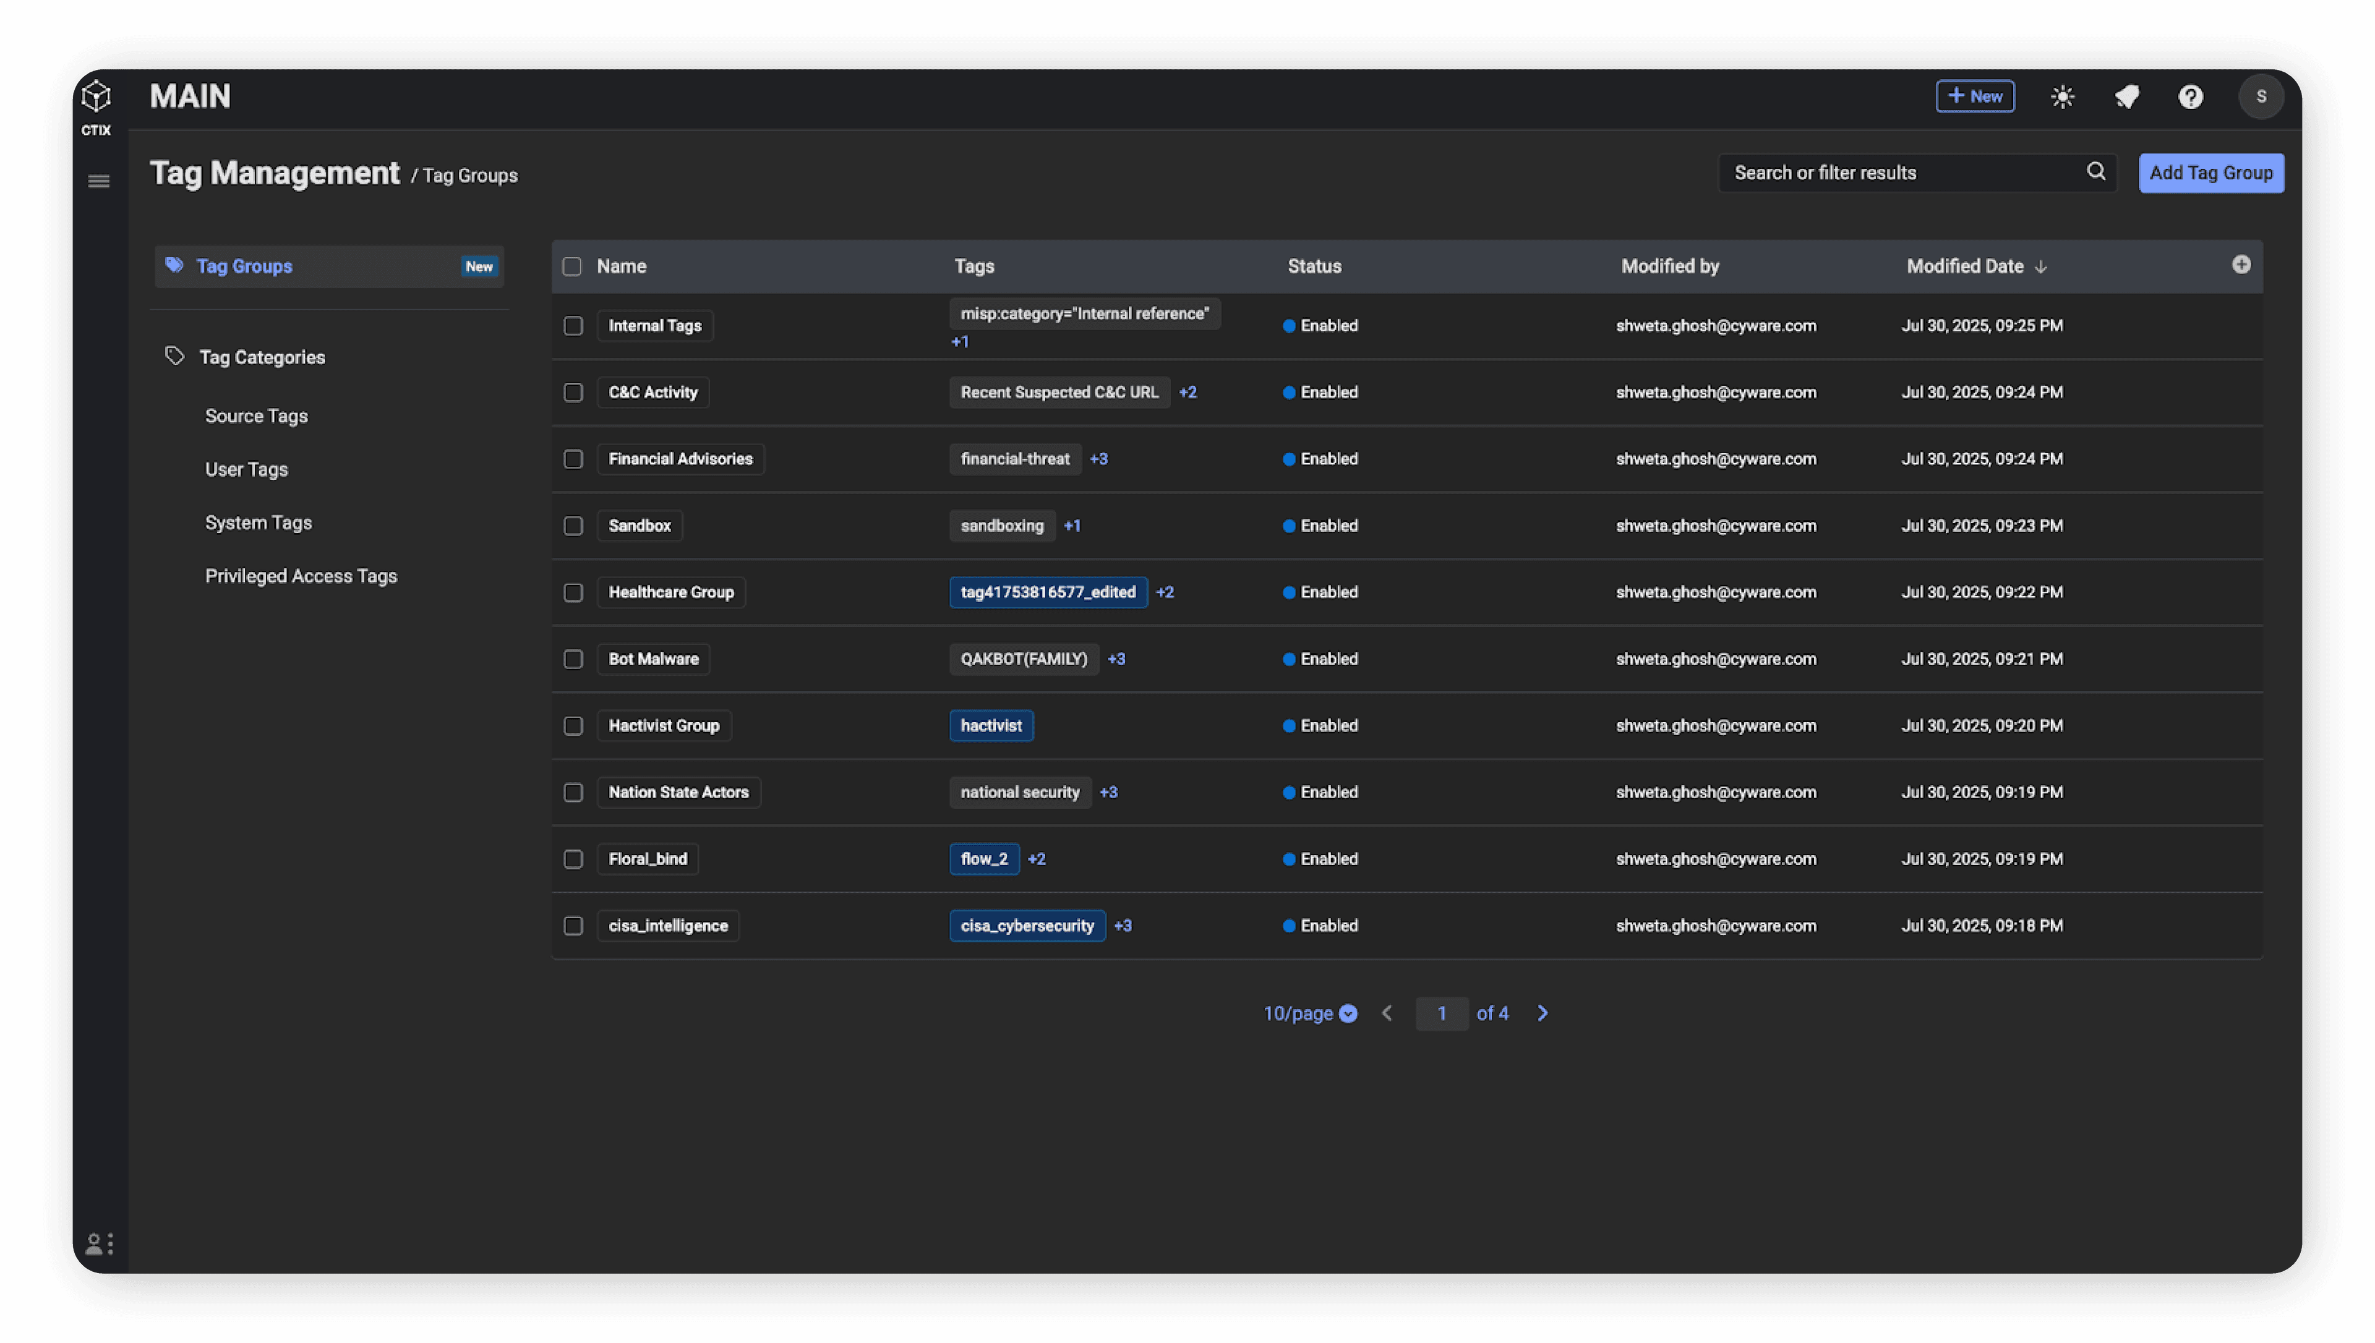Open the S user profile avatar

[x=2261, y=97]
